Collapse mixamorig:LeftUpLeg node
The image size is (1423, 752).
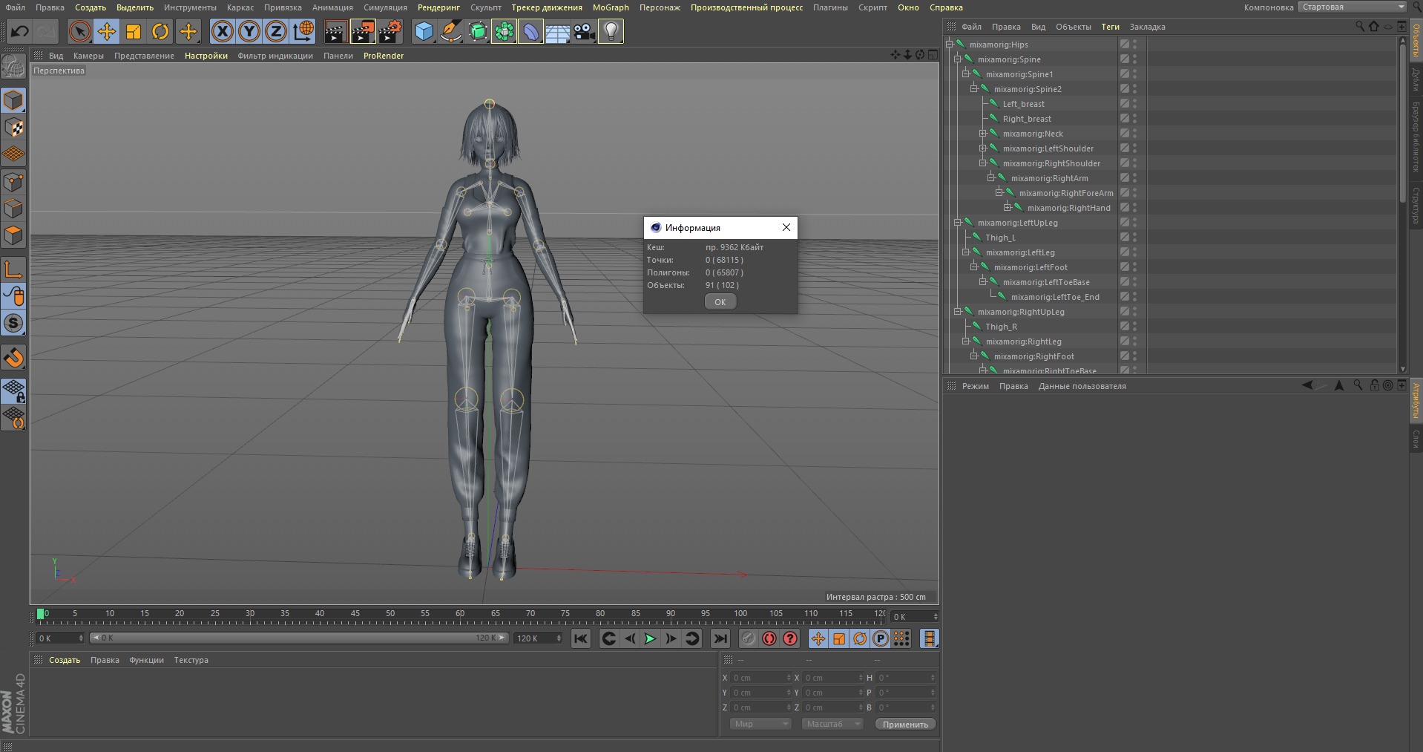957,222
